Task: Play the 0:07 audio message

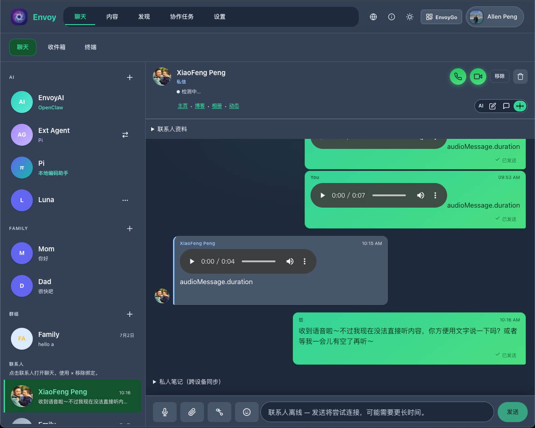Action: [322, 196]
